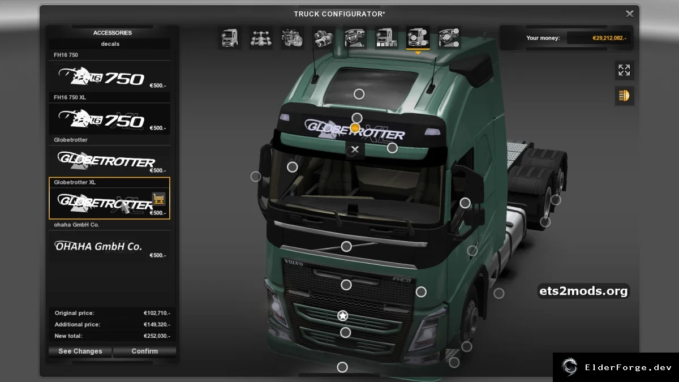
Task: Open the cabin selection tab icon
Action: 230,38
